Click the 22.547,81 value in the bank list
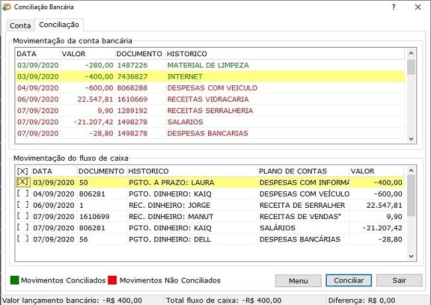This screenshot has height=305, width=431. pyautogui.click(x=95, y=99)
